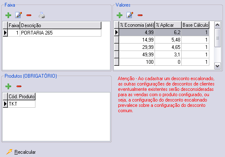This screenshot has width=225, height=157.
Task: Click row selector of PORTARIA 265 row
Action: (x=5, y=33)
